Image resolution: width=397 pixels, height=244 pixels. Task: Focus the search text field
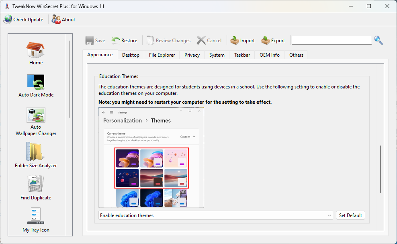[x=332, y=40]
